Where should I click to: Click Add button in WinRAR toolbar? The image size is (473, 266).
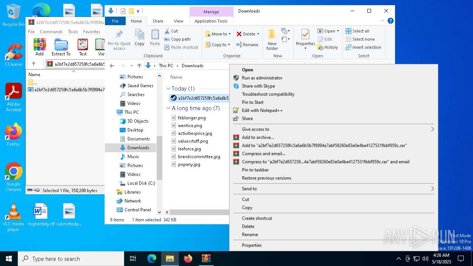pos(40,47)
